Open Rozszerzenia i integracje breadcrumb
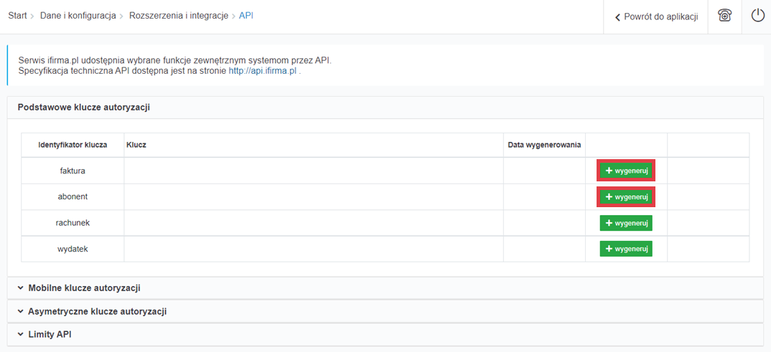The image size is (771, 352). tap(179, 16)
